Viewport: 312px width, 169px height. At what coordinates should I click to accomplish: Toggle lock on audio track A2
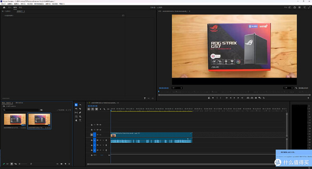[x=92, y=145]
